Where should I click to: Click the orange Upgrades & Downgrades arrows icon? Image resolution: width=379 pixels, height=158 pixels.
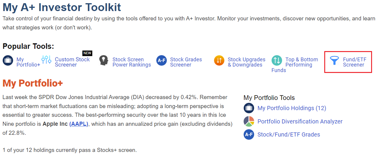coord(219,61)
